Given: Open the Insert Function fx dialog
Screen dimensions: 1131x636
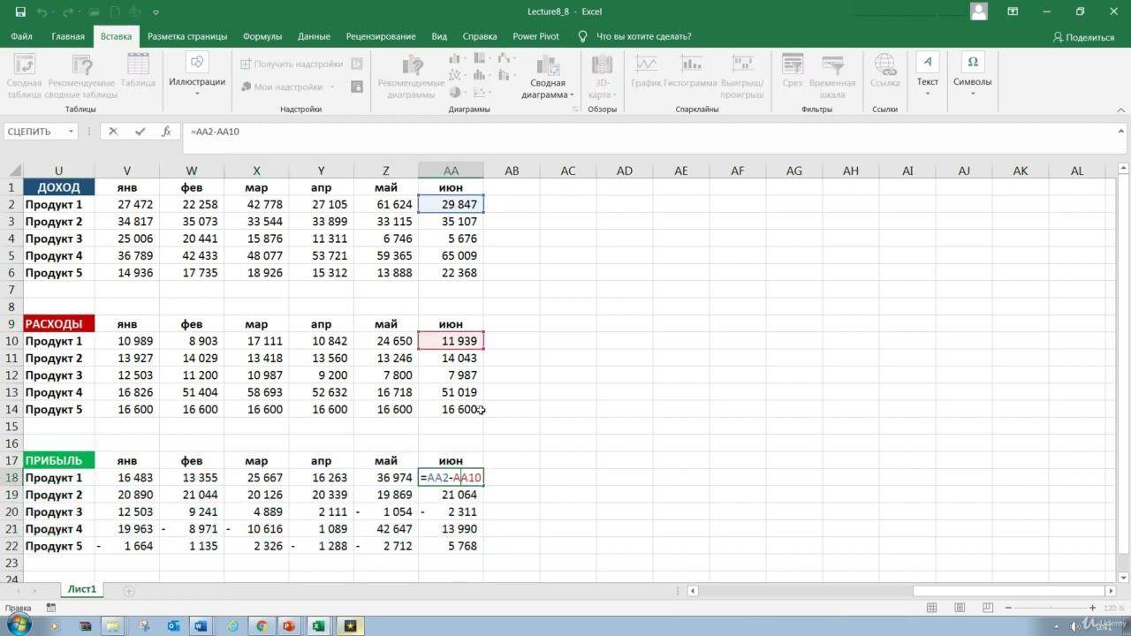Looking at the screenshot, I should (x=166, y=132).
